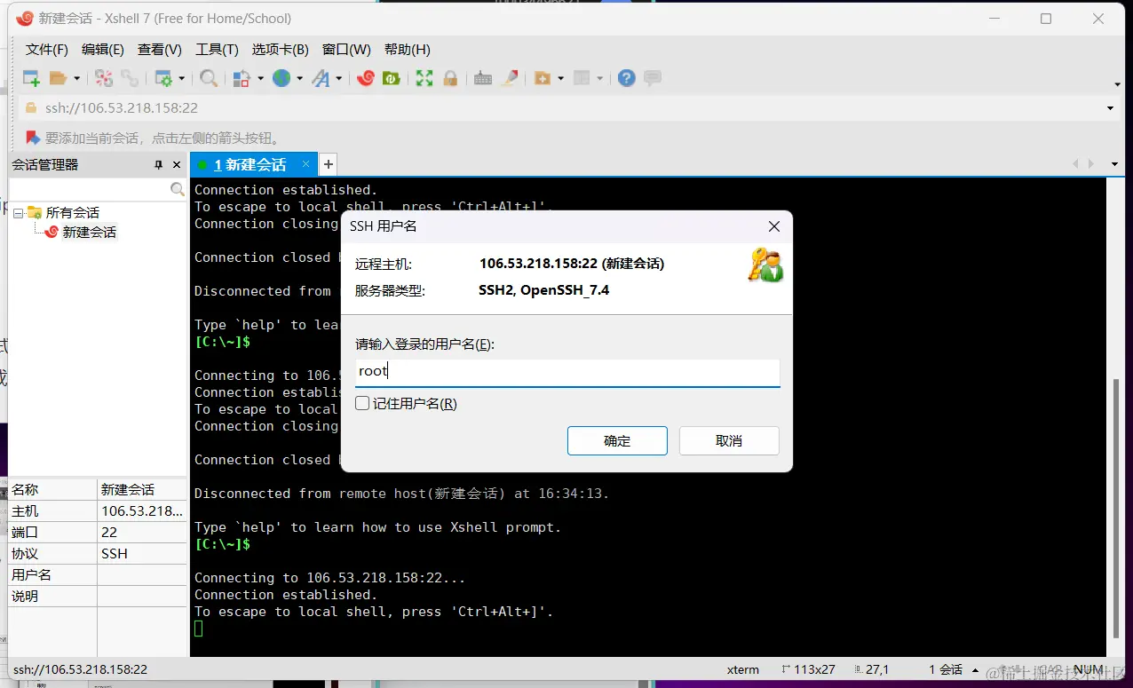Expand the Open folder dropdown arrow

click(76, 78)
